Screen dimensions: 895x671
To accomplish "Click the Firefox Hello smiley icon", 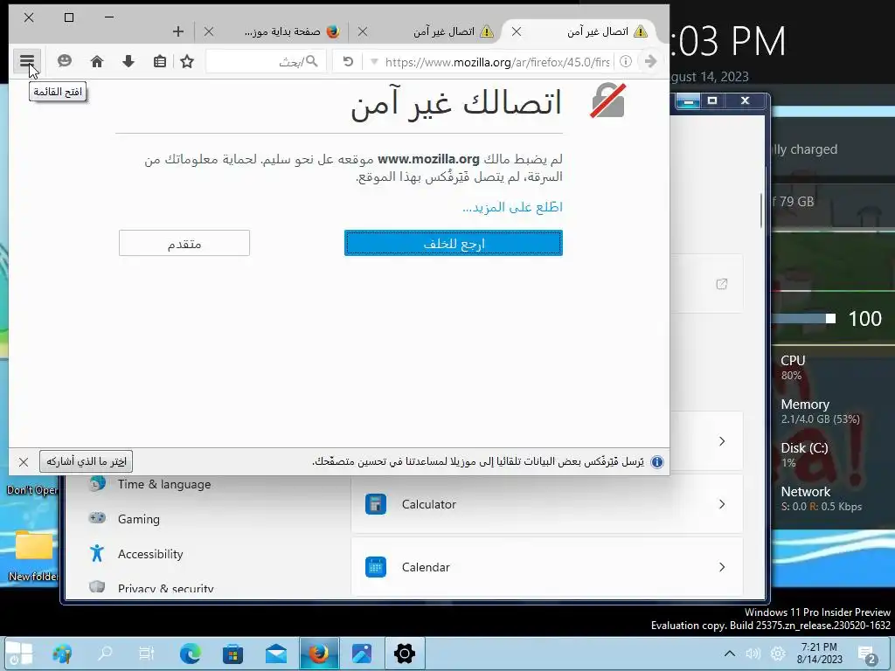I will point(65,61).
